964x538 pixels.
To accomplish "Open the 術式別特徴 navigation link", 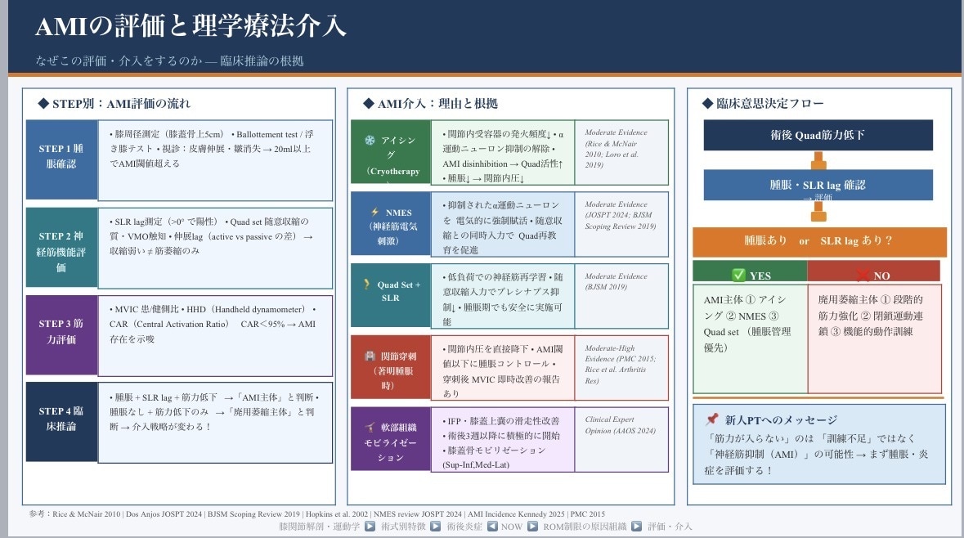I will point(403,527).
